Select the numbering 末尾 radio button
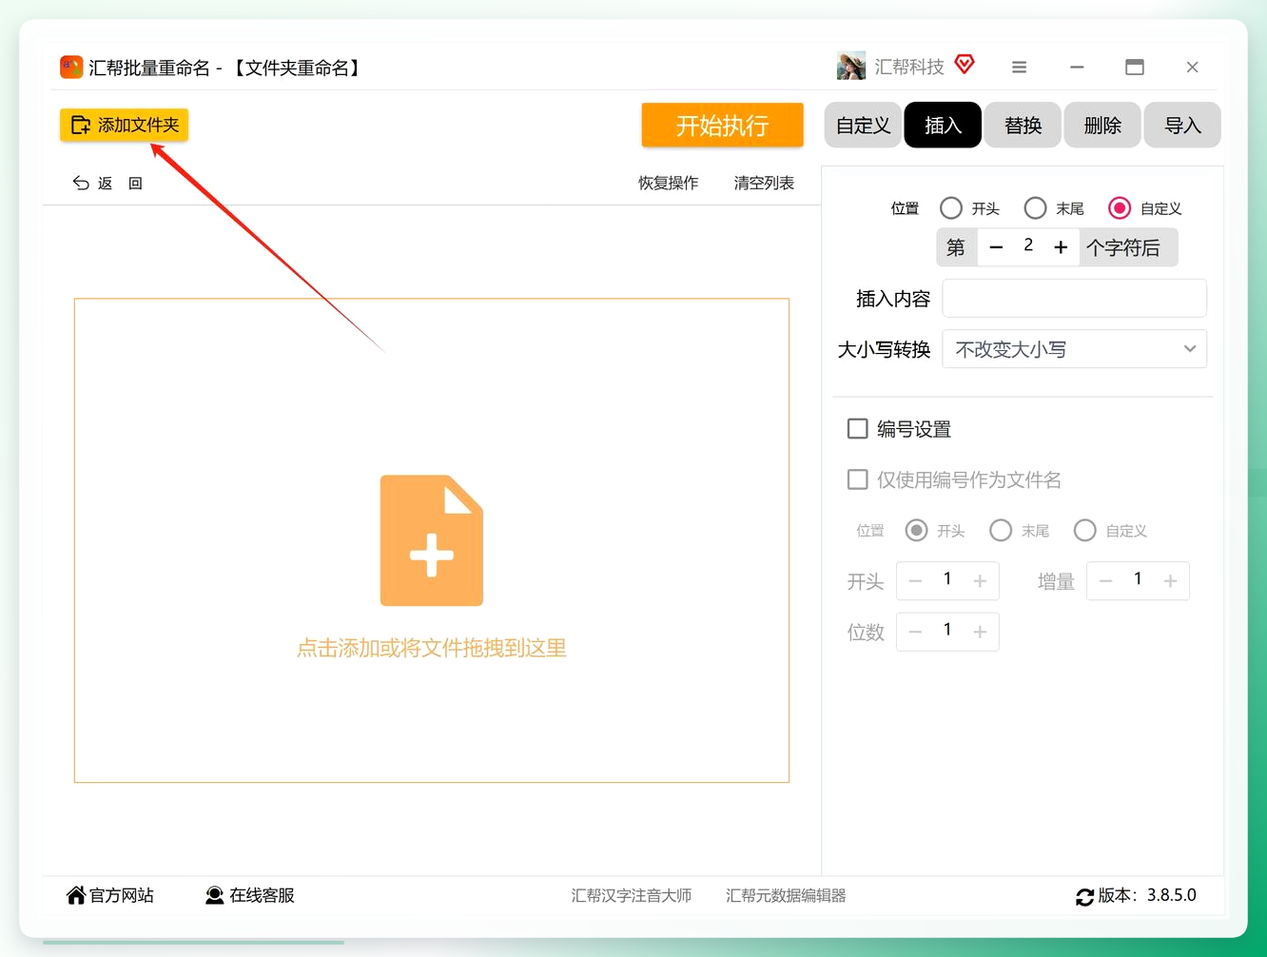Screen dimensions: 1267x957 pyautogui.click(x=1001, y=530)
